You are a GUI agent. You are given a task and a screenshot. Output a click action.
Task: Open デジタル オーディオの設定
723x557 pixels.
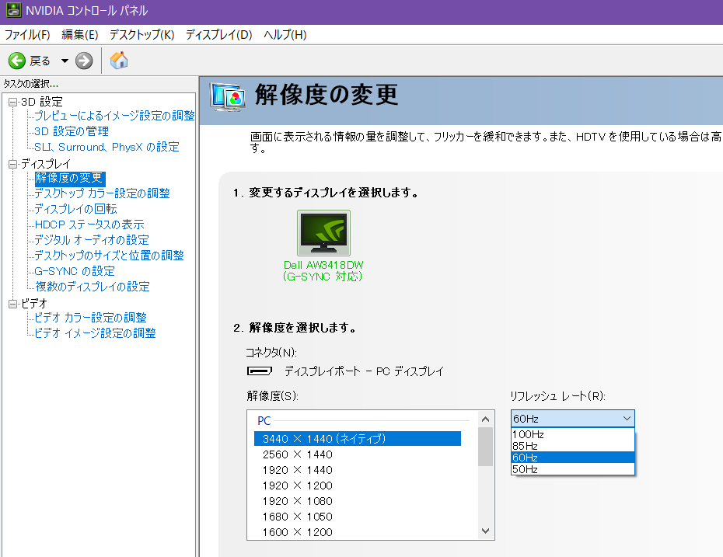click(x=92, y=240)
